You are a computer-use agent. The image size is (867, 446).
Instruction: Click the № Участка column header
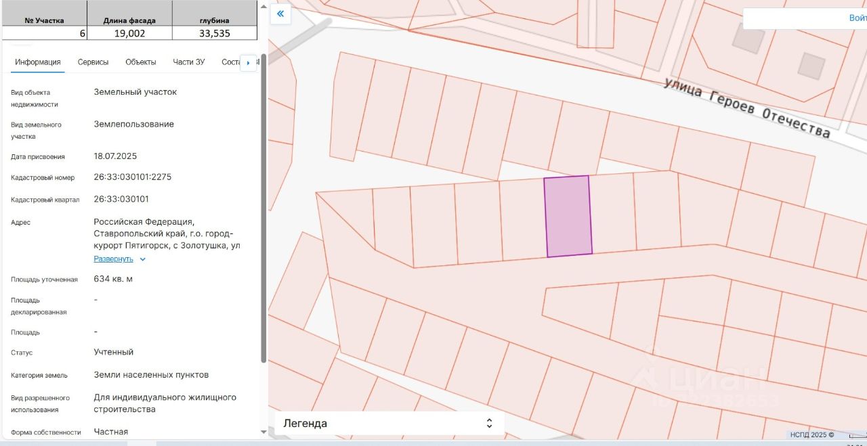click(x=44, y=20)
